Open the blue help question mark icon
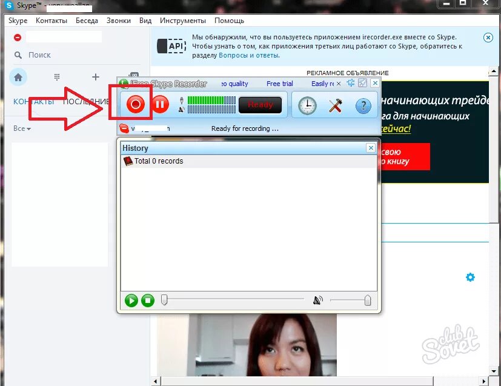 click(x=363, y=106)
